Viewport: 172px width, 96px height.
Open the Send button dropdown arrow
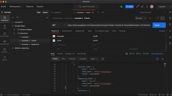(164, 25)
